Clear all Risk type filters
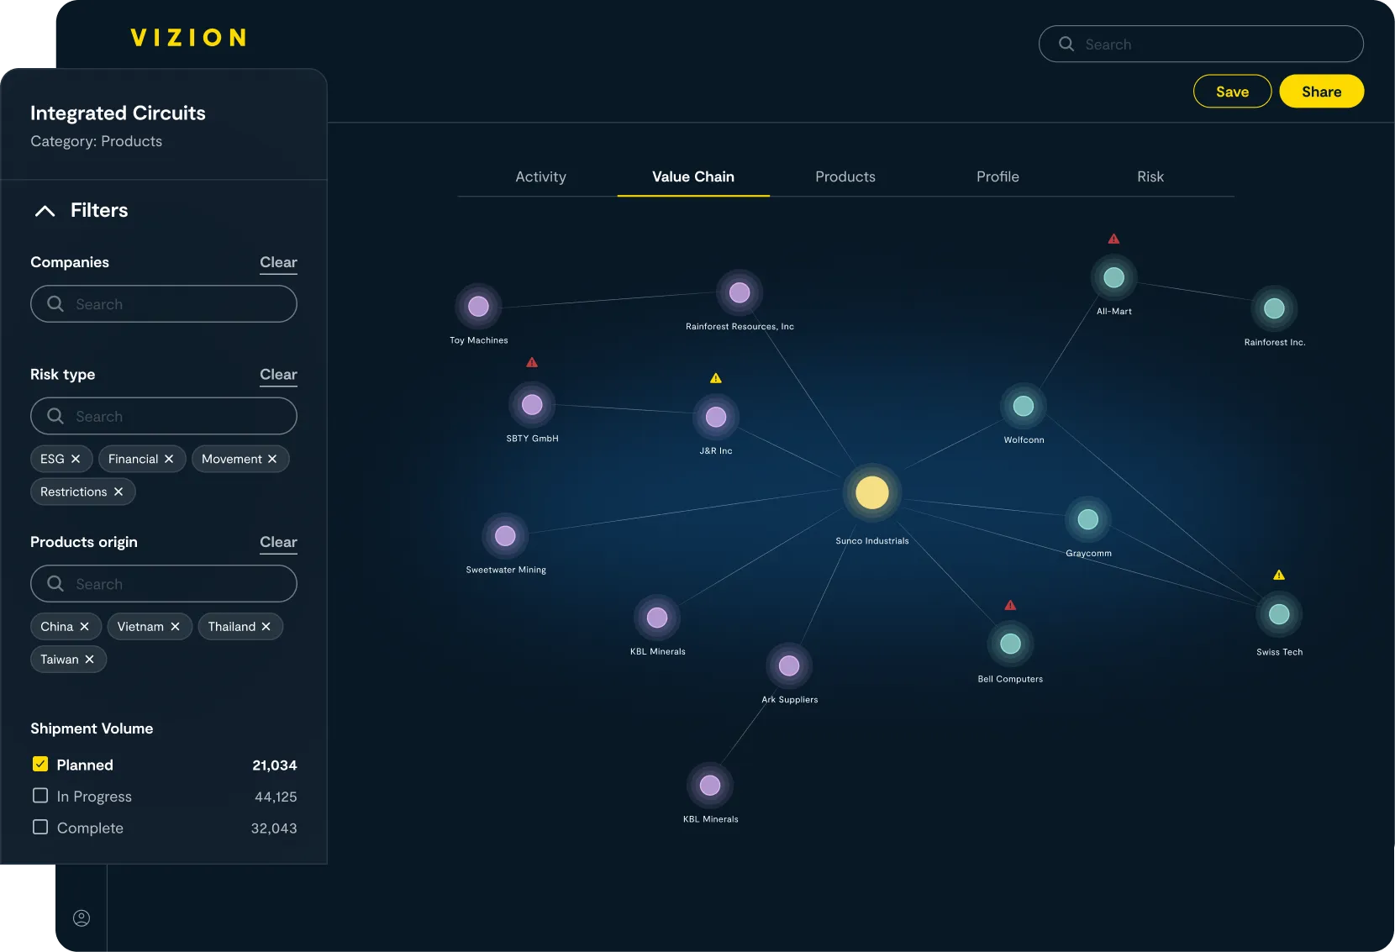Viewport: 1395px width, 952px height. coord(277,375)
